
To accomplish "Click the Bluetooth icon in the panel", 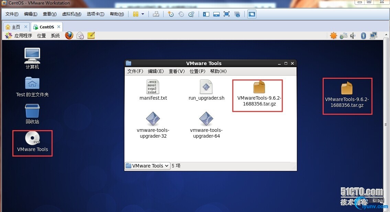I will tap(364, 36).
